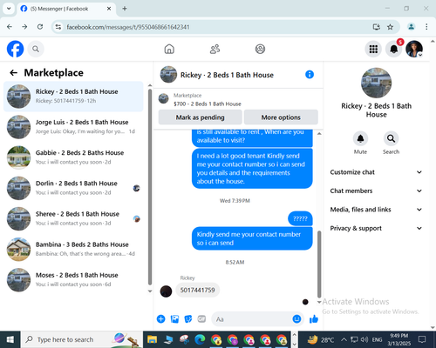This screenshot has width=436, height=348.
Task: Click the message input field Aa
Action: coord(252,319)
